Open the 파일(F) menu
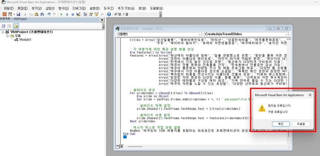The width and height of the screenshot is (320, 156). pyautogui.click(x=9, y=8)
